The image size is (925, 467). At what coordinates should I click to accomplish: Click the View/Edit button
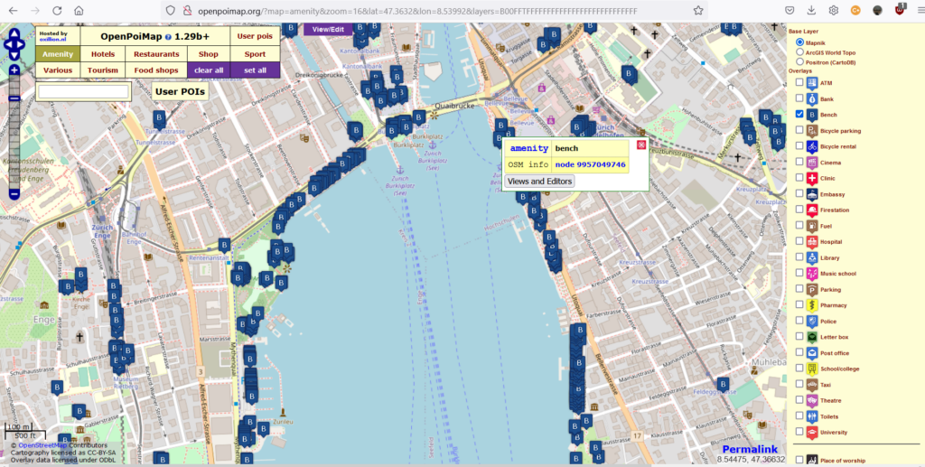click(x=328, y=29)
